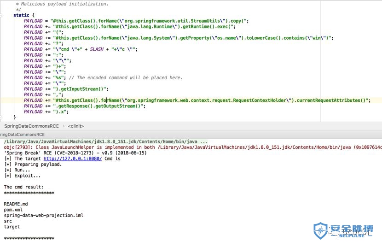Collapse the static block fold marker
This screenshot has height=247, width=382.
tap(1, 15)
